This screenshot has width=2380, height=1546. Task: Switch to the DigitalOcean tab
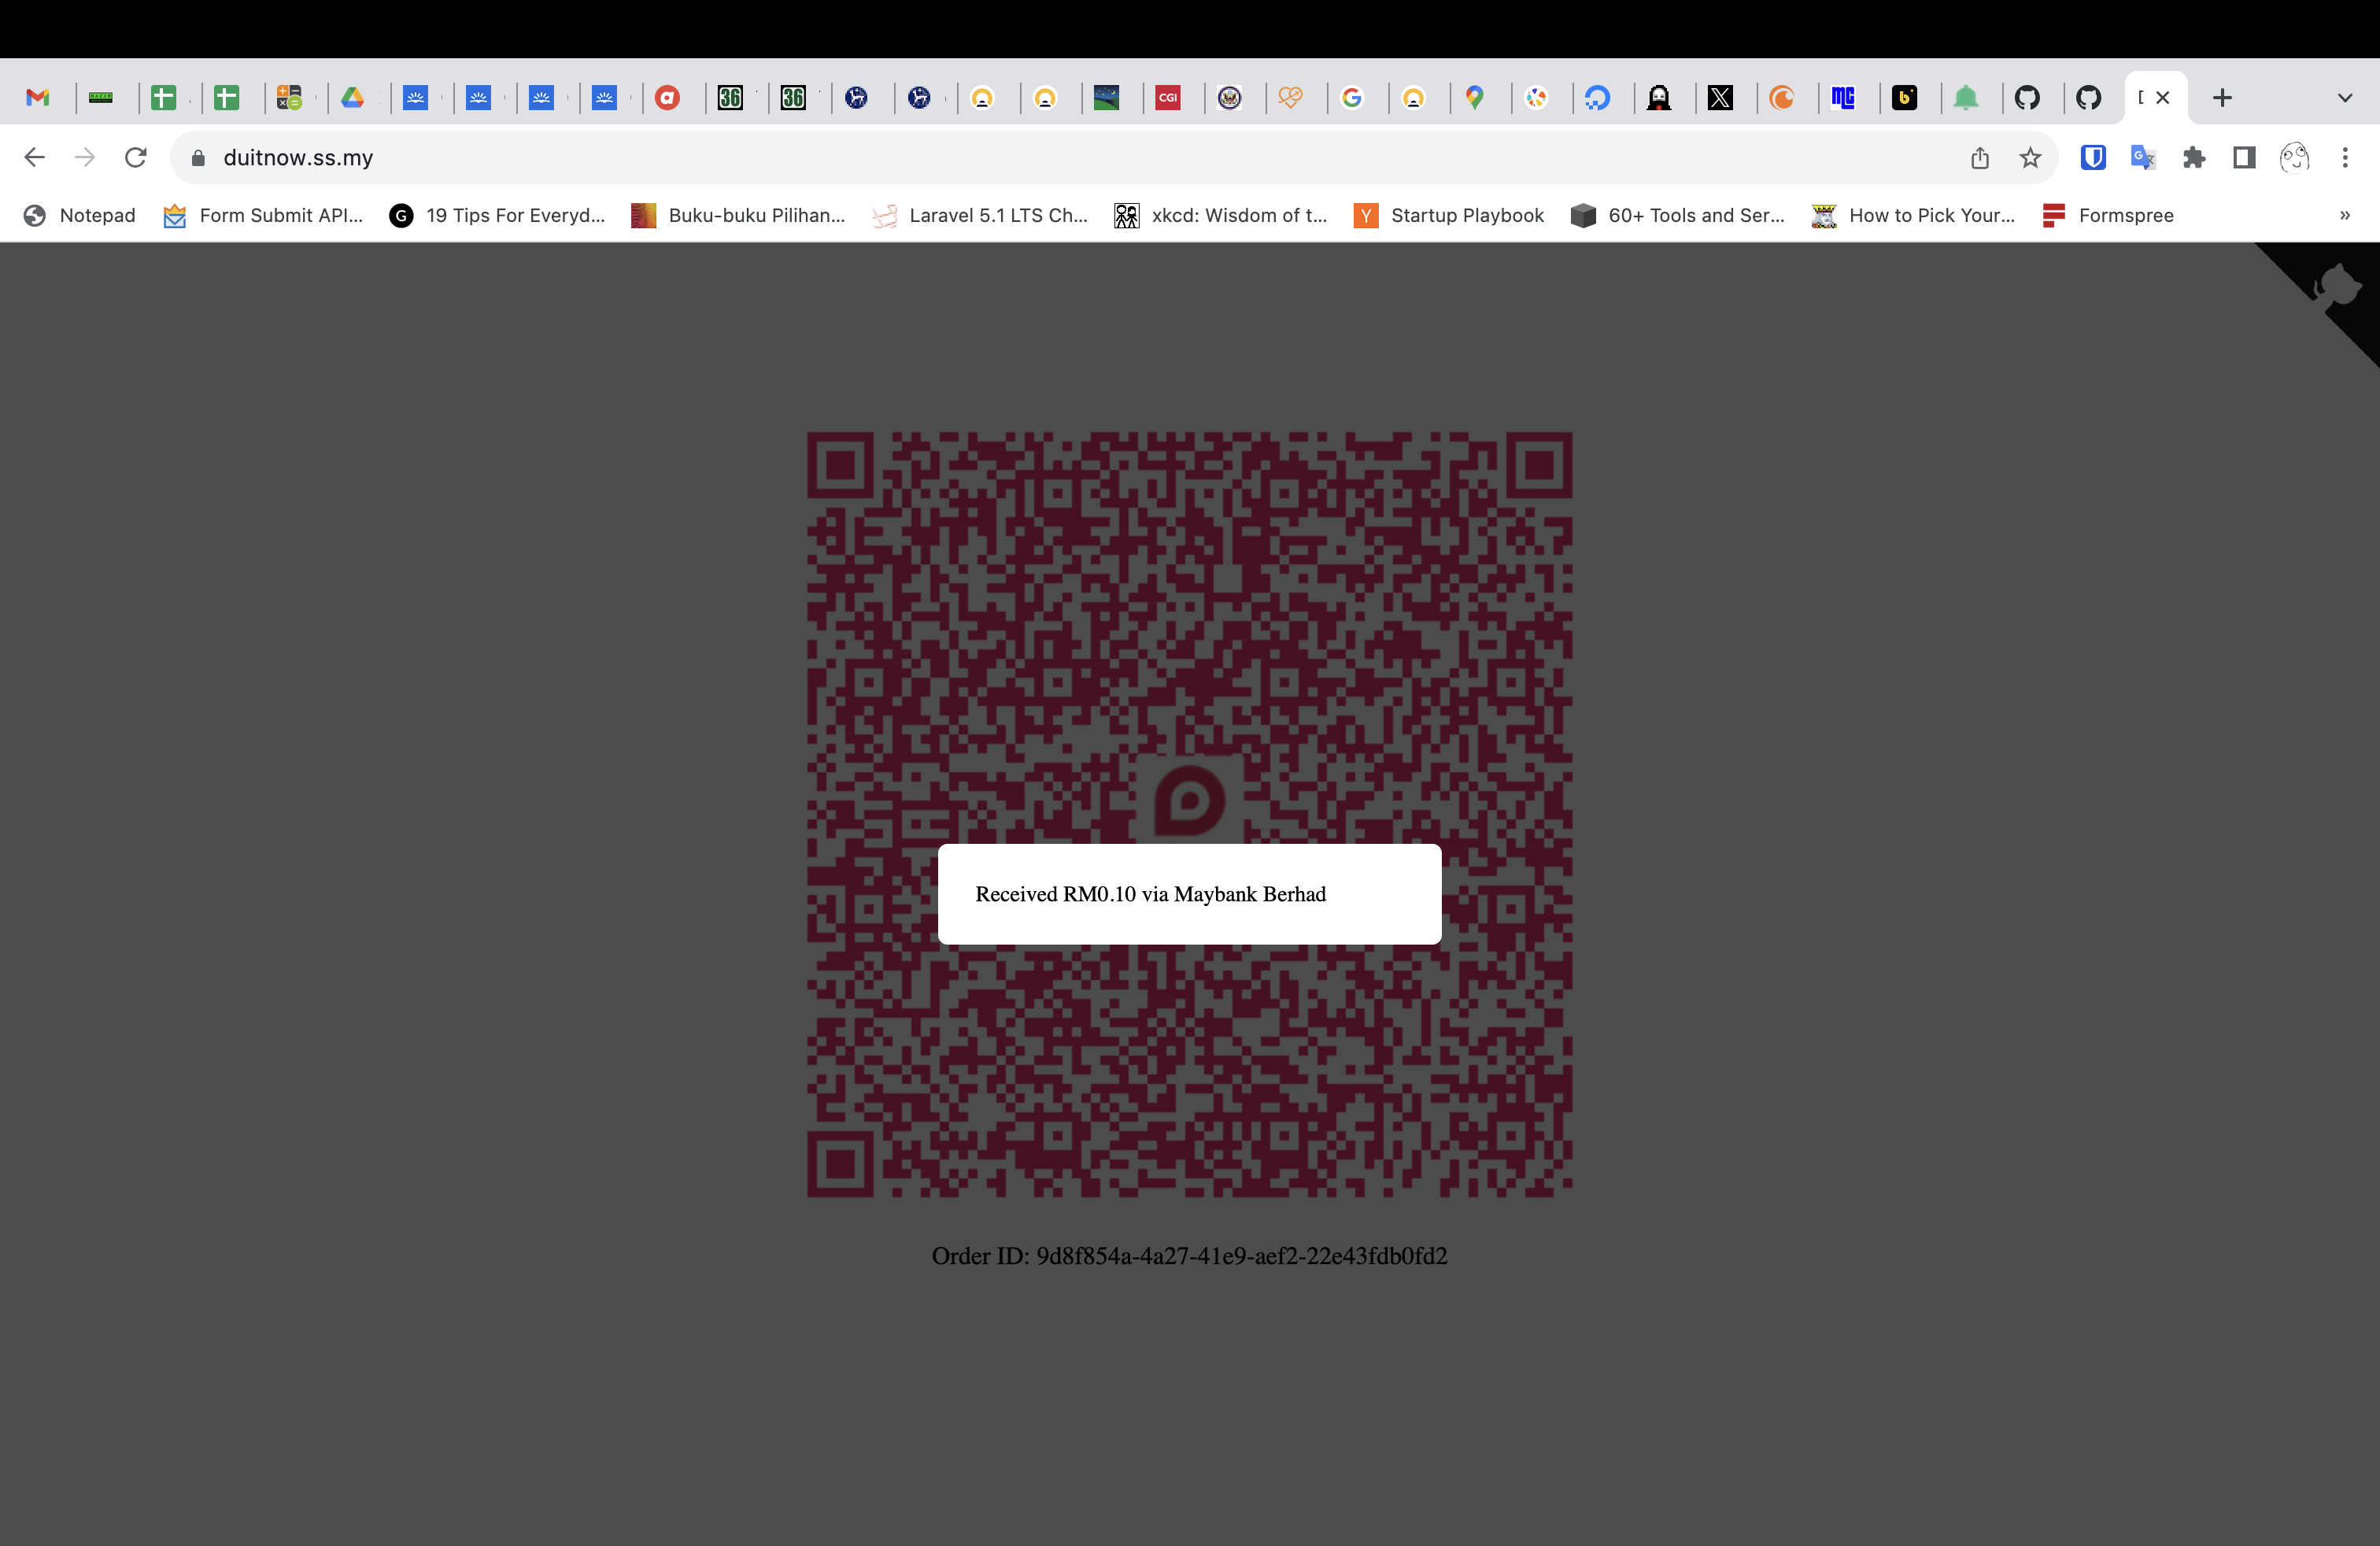1598,98
